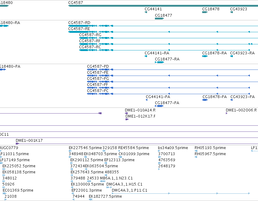Click the CG43923-RA transcript glyph
The height and width of the screenshot is (201, 258).
pyautogui.click(x=231, y=56)
